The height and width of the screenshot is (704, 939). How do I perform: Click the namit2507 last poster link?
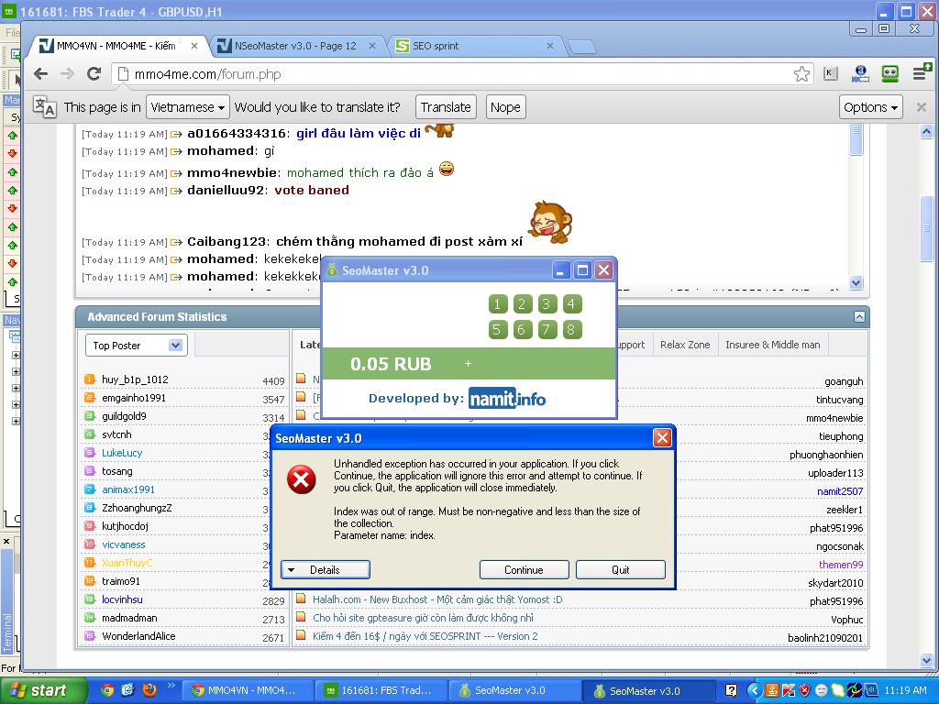[840, 491]
